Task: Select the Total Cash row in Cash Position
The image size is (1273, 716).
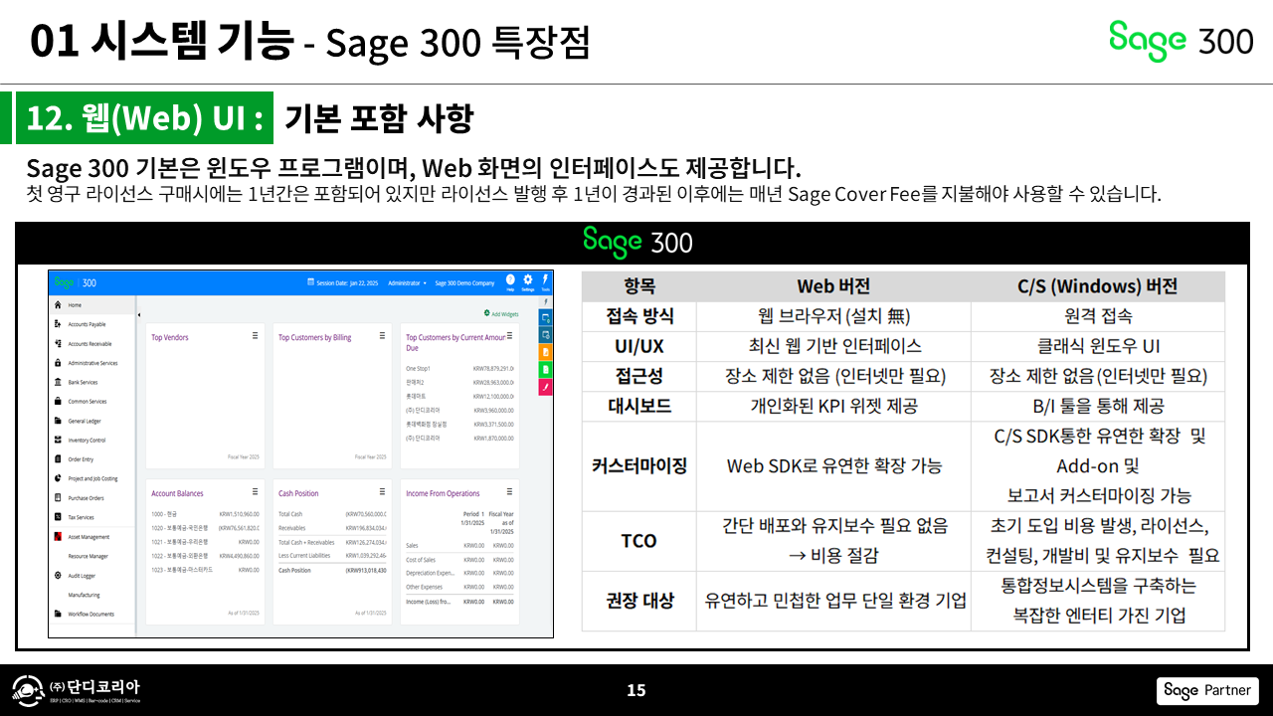Action: tap(332, 514)
